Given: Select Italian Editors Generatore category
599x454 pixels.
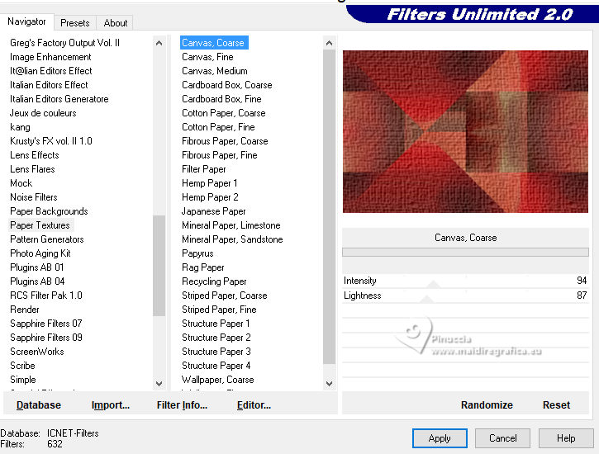Looking at the screenshot, I should (59, 99).
